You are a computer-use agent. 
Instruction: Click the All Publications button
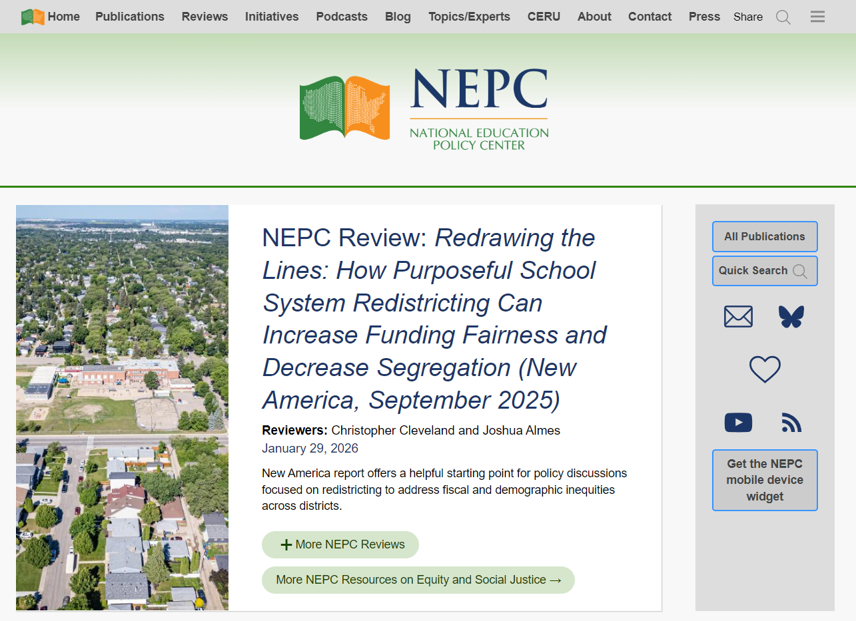(x=764, y=236)
